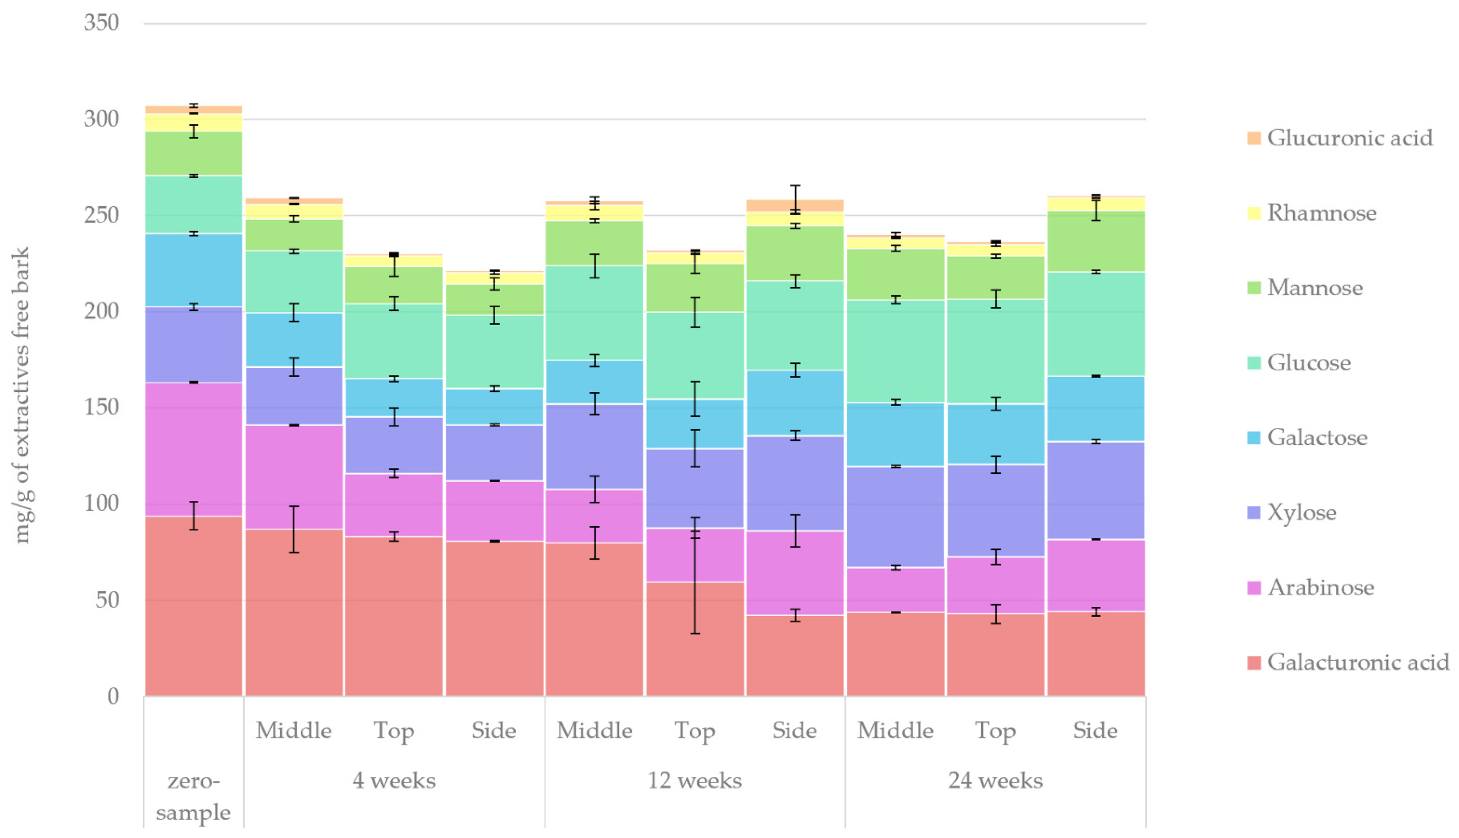Click the Middle label under 4 weeks
Screen dimensions: 1459x838
(x=294, y=731)
